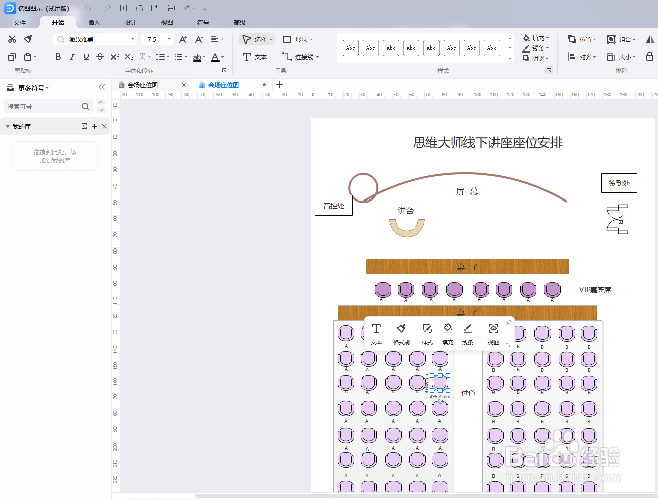Image resolution: width=658 pixels, height=500 pixels.
Task: Open 填充 fill options in ribbon
Action: pos(535,38)
